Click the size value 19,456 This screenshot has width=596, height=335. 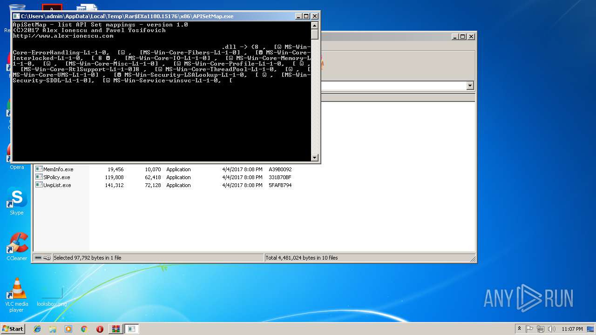115,169
